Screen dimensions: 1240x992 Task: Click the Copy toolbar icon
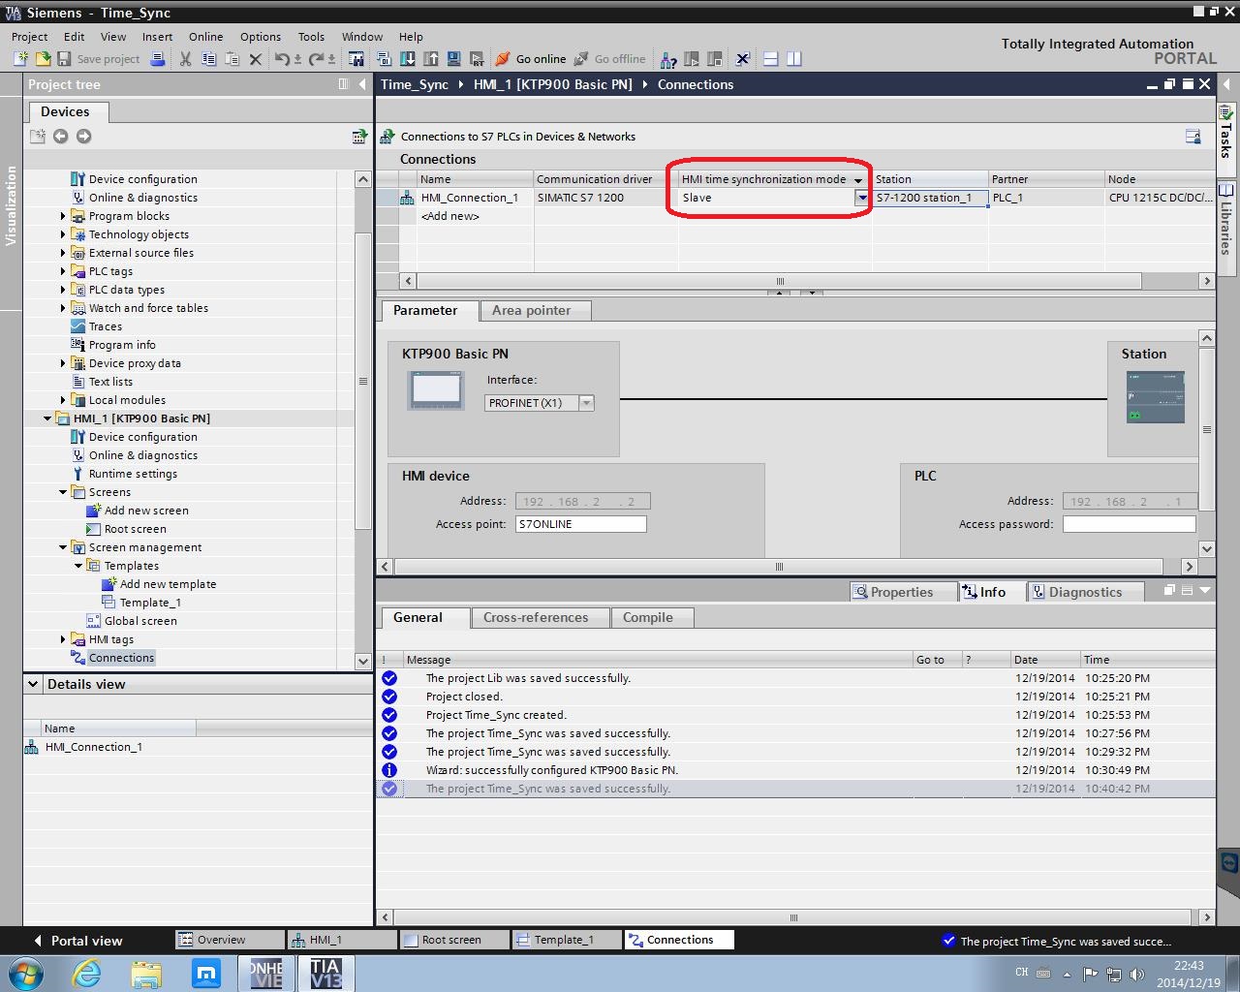[208, 59]
